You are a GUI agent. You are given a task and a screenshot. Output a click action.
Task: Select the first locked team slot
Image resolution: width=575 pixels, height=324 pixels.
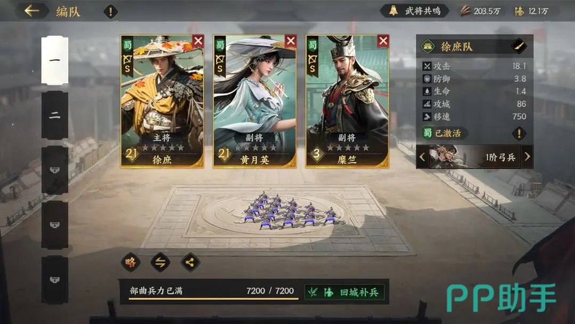[55, 170]
